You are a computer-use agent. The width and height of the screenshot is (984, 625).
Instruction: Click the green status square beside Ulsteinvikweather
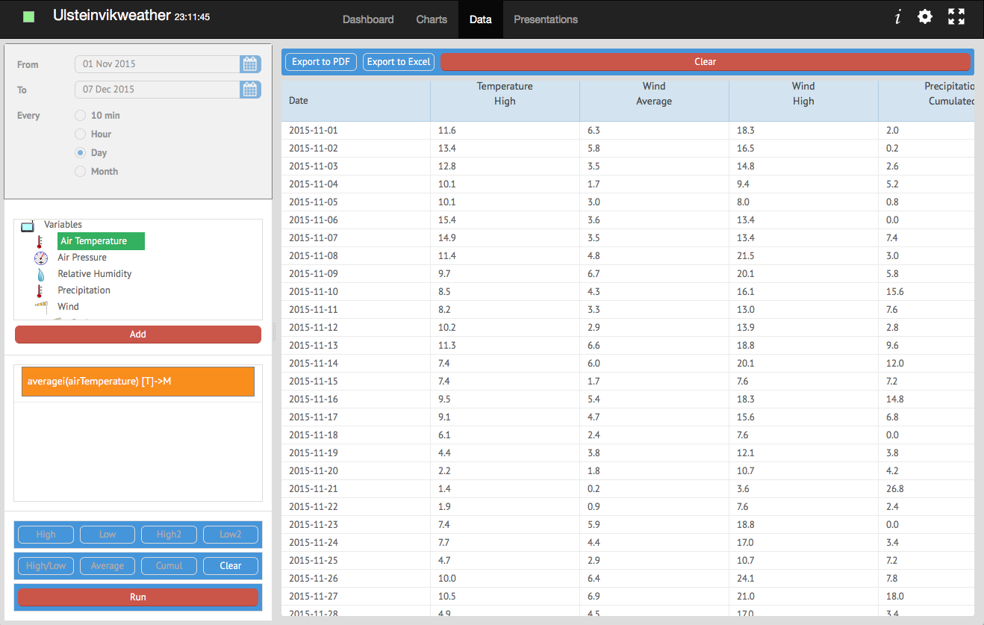pos(29,16)
